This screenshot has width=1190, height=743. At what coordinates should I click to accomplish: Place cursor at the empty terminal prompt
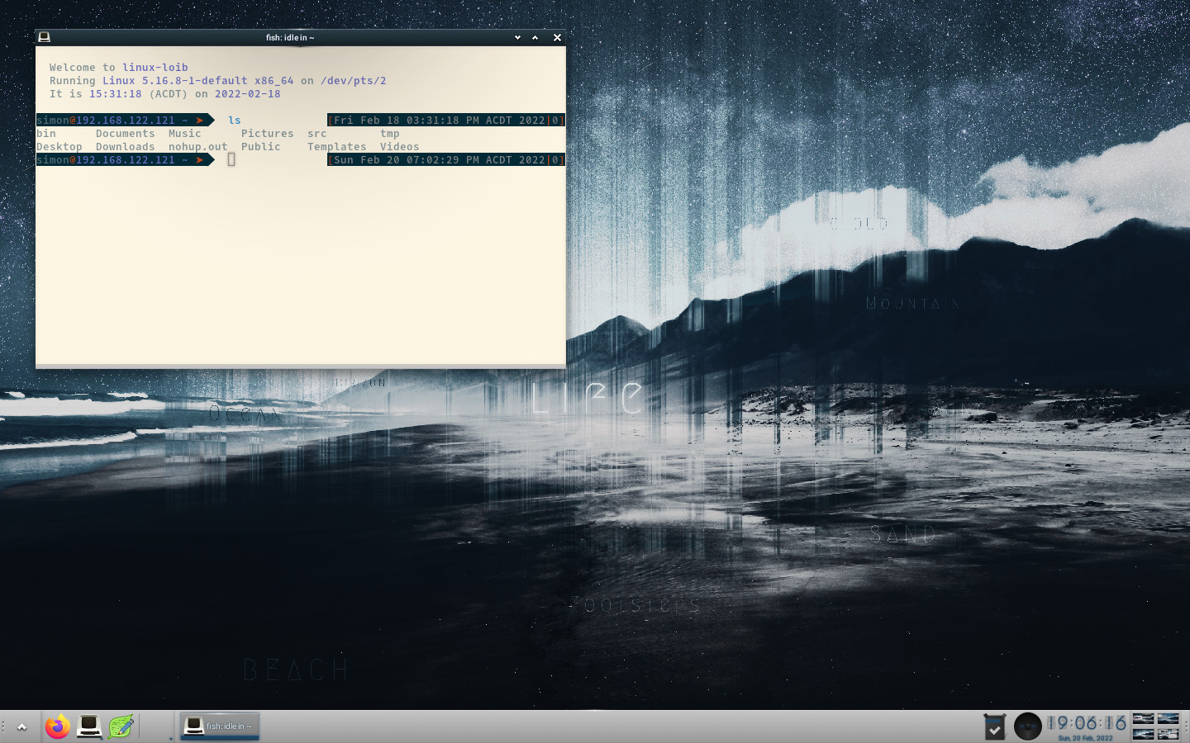(x=231, y=159)
